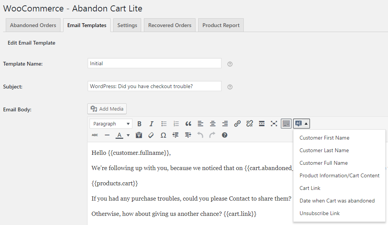Screen dimensions: 388x225
Task: Center align the text
Action: (213, 124)
